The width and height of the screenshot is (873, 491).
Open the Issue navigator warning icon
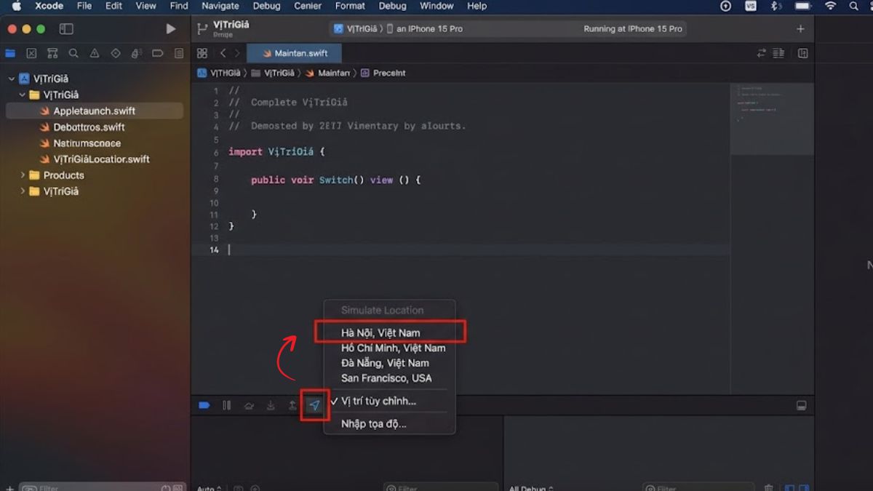95,53
